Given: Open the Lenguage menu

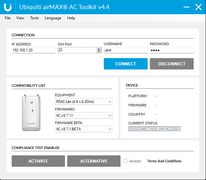Looking at the screenshot, I should click(53, 18).
